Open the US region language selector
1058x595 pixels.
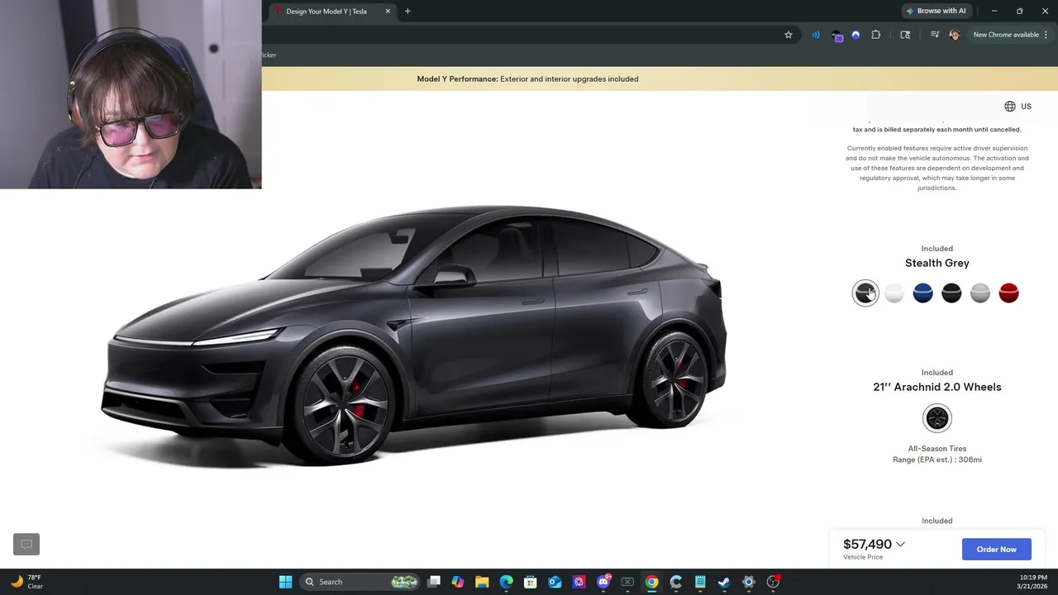pos(1017,106)
